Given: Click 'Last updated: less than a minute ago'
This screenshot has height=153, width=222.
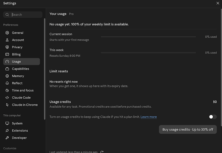Looking at the screenshot, I should pos(73,152).
